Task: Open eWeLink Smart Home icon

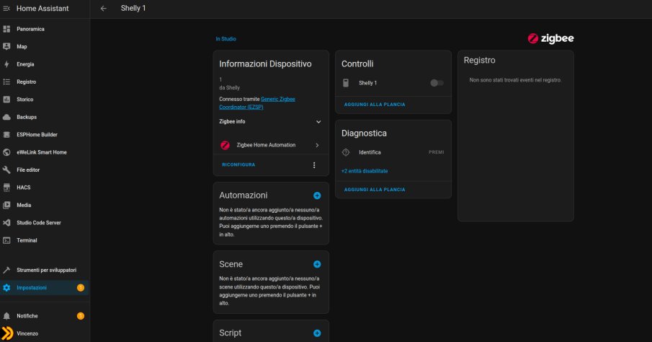Action: tap(6, 152)
